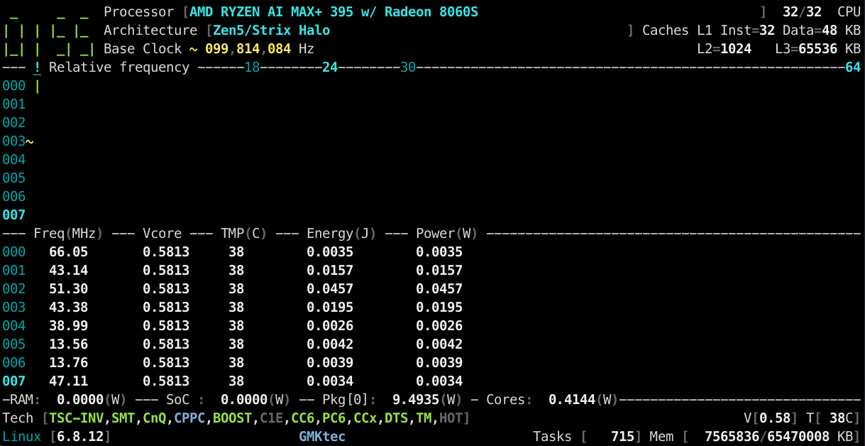Click the Zen5/Strix Halo architecture label
The width and height of the screenshot is (865, 446).
click(x=271, y=31)
